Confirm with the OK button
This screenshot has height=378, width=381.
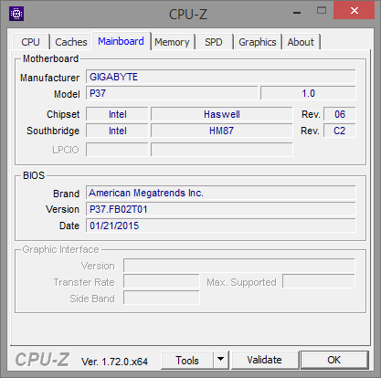[x=334, y=360]
